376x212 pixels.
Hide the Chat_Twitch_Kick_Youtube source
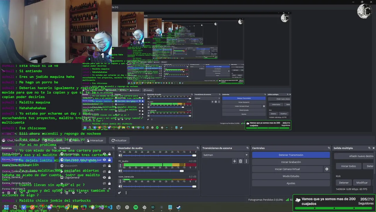click(x=104, y=160)
